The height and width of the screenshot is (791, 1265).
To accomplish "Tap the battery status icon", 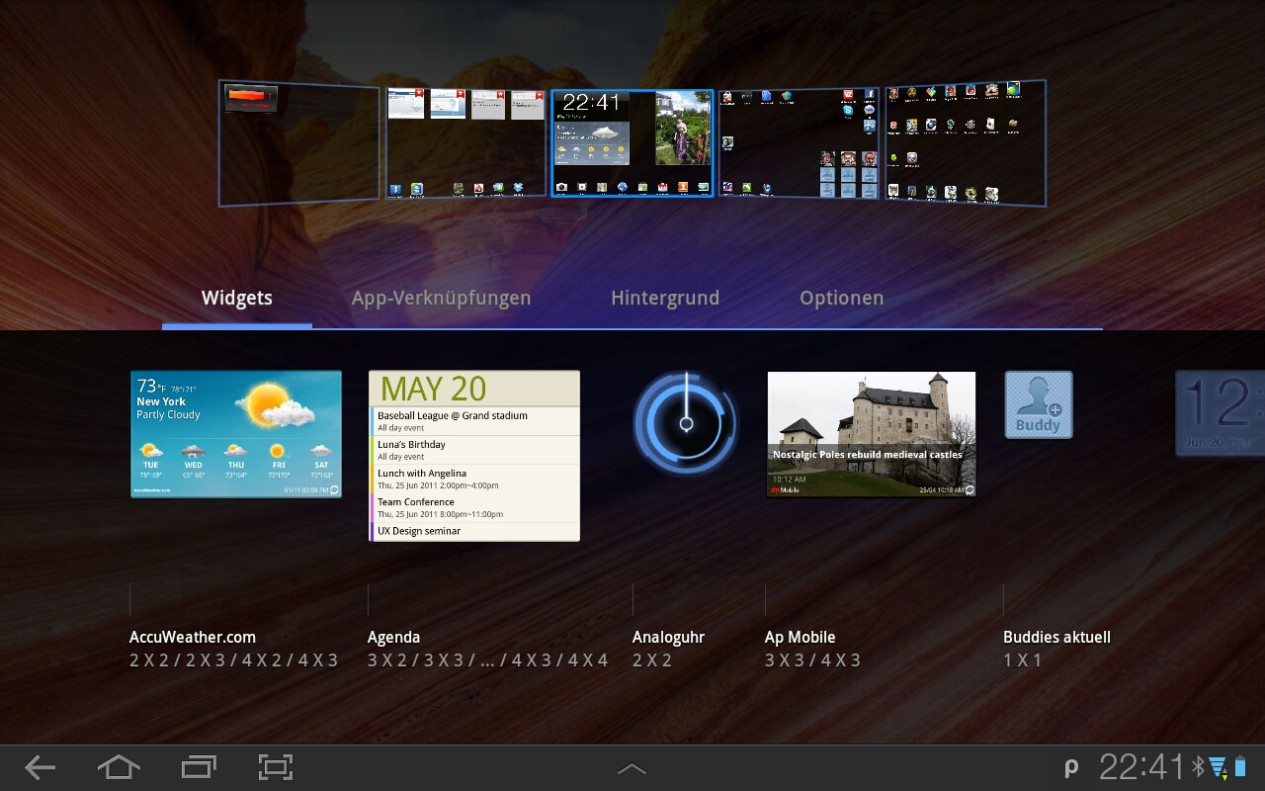I will pyautogui.click(x=1240, y=767).
